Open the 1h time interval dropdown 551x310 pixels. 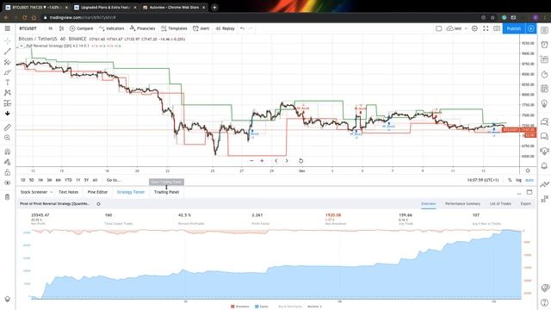pyautogui.click(x=50, y=28)
